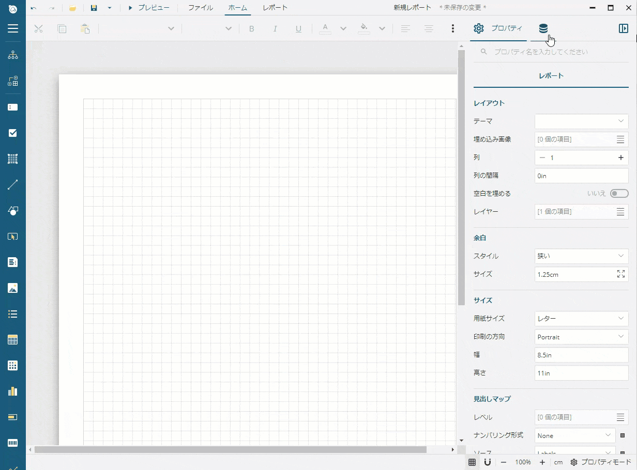
Task: Select the Container grid tool in sidebar
Action: tap(13, 159)
